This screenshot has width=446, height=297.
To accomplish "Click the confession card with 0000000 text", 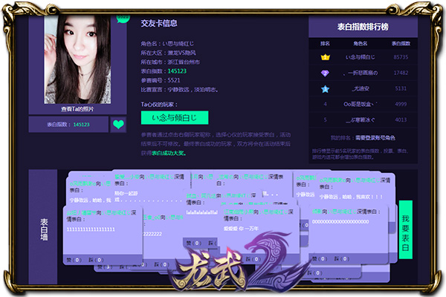I will pos(346,223).
